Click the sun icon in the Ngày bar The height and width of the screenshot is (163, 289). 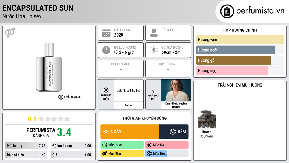[x=106, y=132]
